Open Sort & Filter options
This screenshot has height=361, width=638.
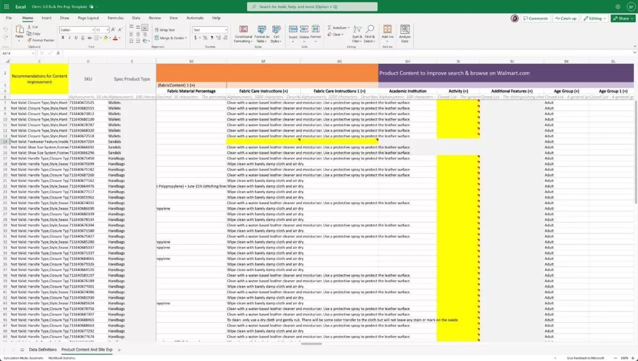coord(357,30)
